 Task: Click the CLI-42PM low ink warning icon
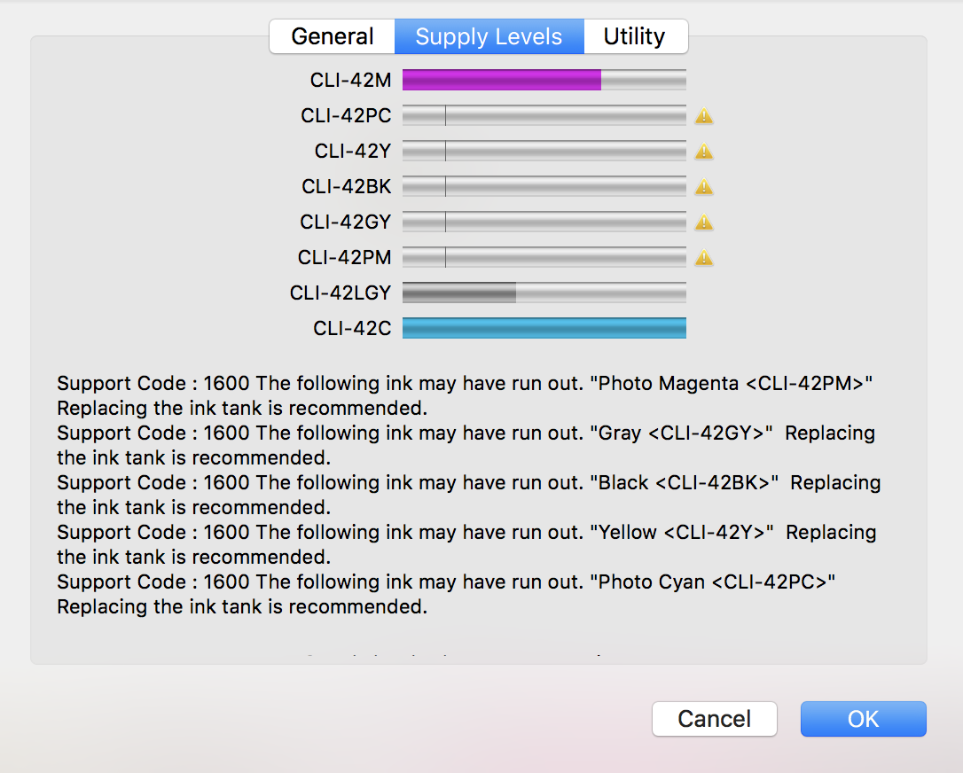click(x=704, y=258)
